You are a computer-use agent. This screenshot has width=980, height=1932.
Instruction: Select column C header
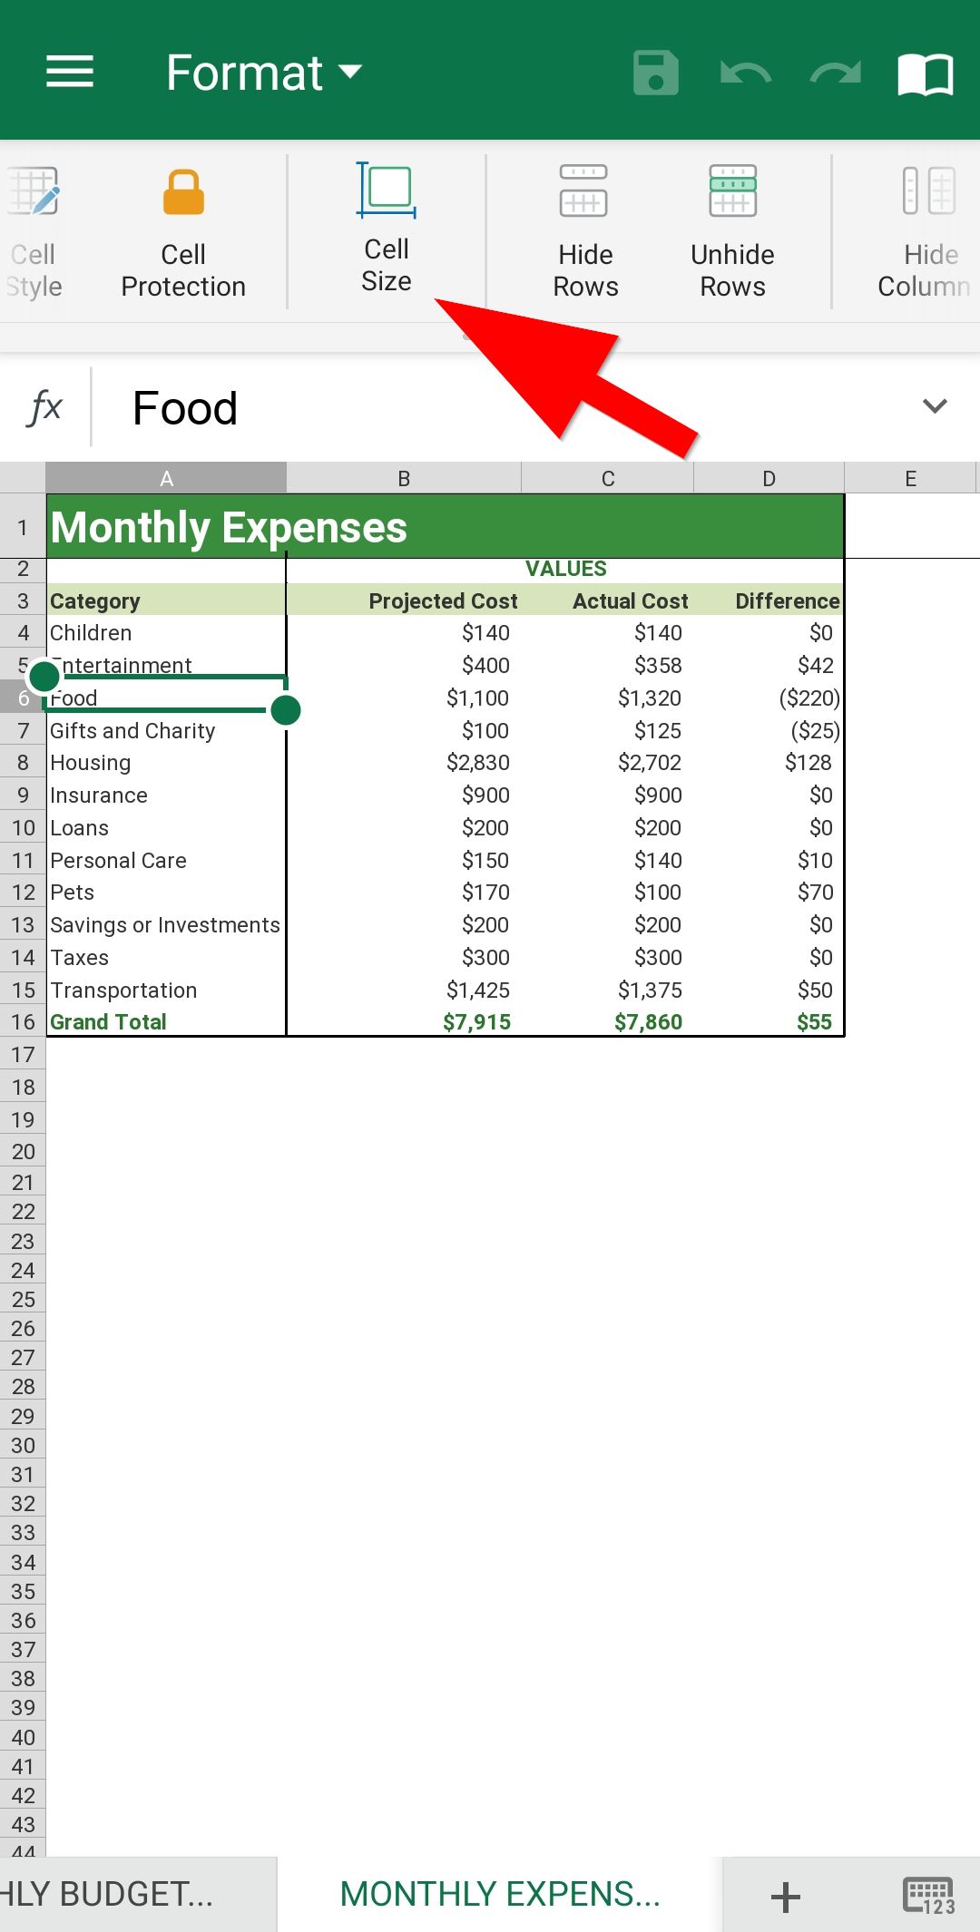(x=608, y=478)
